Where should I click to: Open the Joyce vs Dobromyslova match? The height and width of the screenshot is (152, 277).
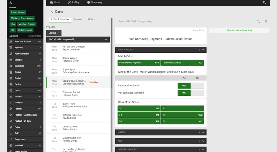(x=78, y=71)
